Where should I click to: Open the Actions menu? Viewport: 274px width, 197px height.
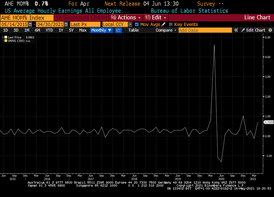[126, 17]
